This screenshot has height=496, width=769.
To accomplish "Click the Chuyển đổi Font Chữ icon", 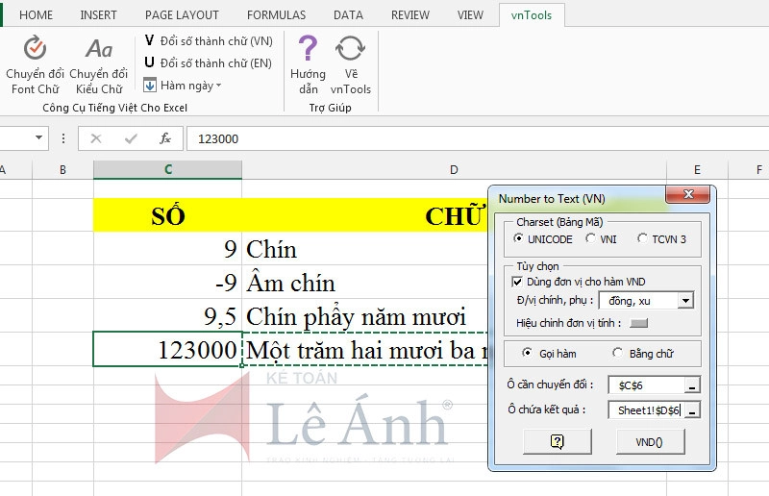I will tap(36, 50).
